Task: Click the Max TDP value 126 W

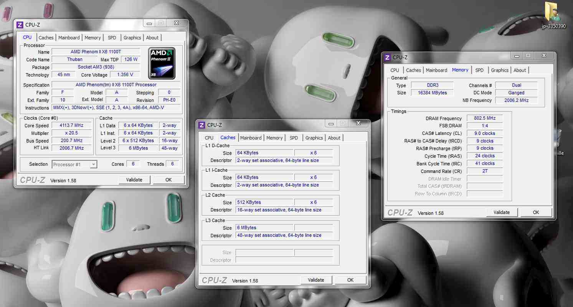Action: pos(130,59)
